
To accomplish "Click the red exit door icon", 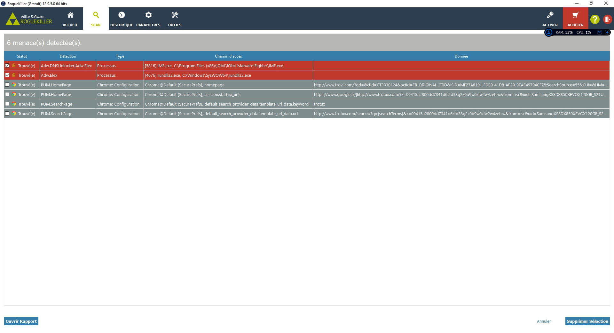I will (x=608, y=19).
